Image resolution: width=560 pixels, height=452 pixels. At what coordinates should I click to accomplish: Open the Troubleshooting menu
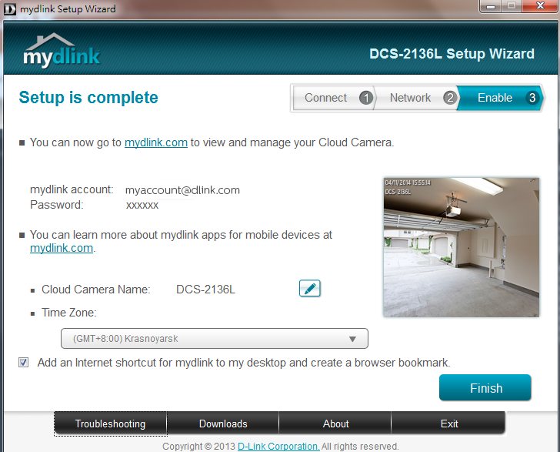[x=110, y=424]
